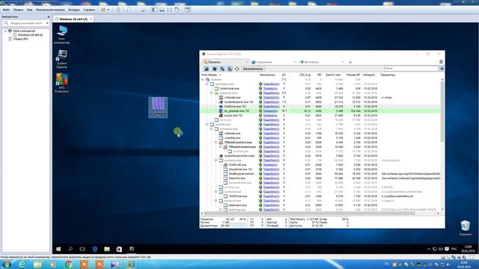The height and width of the screenshot is (269, 479).
Task: Open the library search dropdown arrow
Action: (47, 23)
